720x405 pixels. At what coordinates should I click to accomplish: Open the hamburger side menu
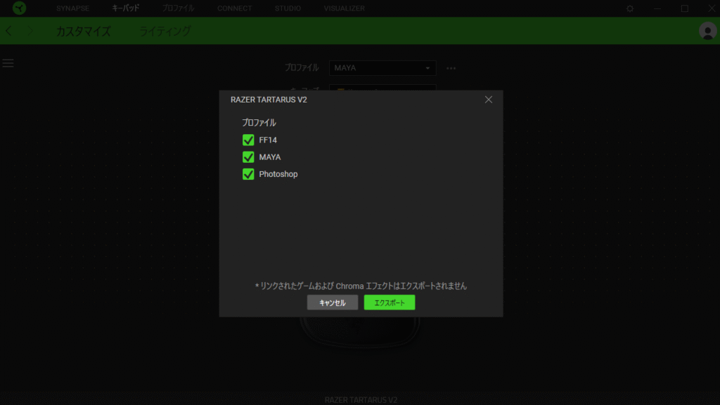(x=8, y=63)
